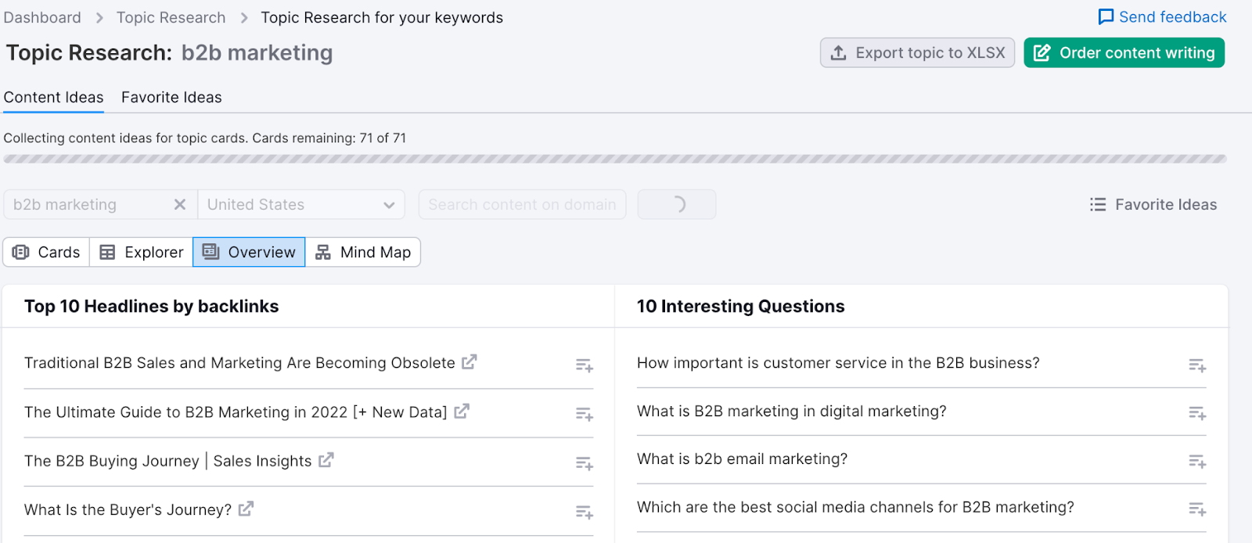Click Export topic to XLSX button
The image size is (1252, 543).
coord(917,52)
